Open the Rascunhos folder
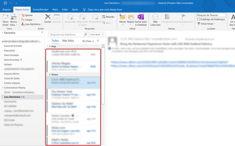Viewport: 235px width, 146px height. 10,50
